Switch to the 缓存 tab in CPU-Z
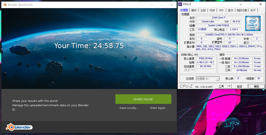The image size is (266, 135). tap(194, 10)
